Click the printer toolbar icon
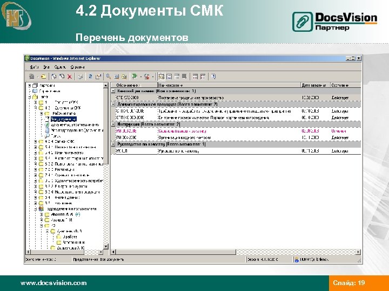This screenshot has height=291, width=389. pos(80,77)
